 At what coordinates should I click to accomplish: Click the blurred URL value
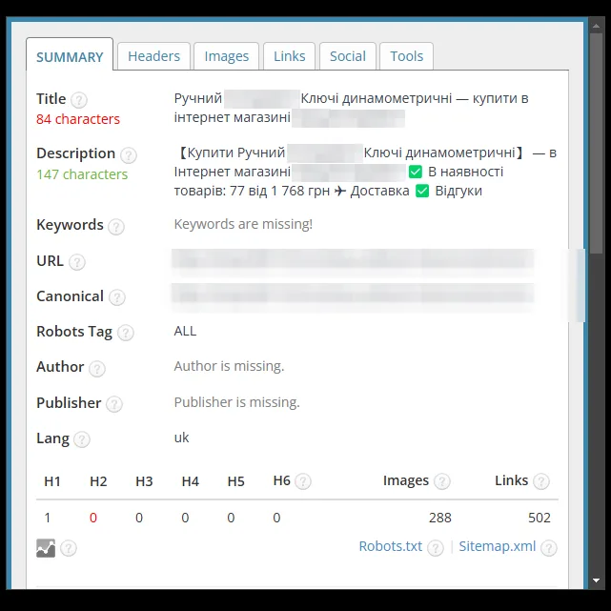[353, 260]
